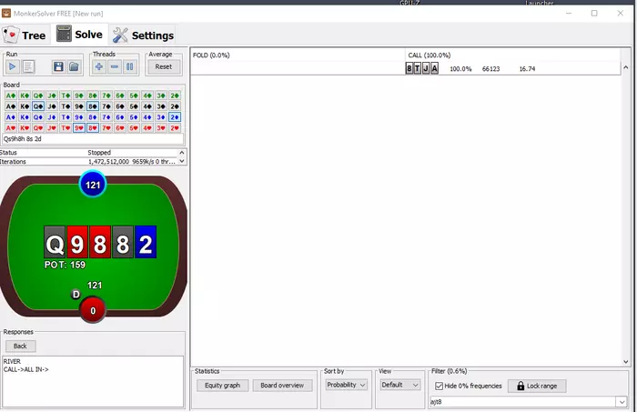Click the Lock range button

tap(537, 386)
